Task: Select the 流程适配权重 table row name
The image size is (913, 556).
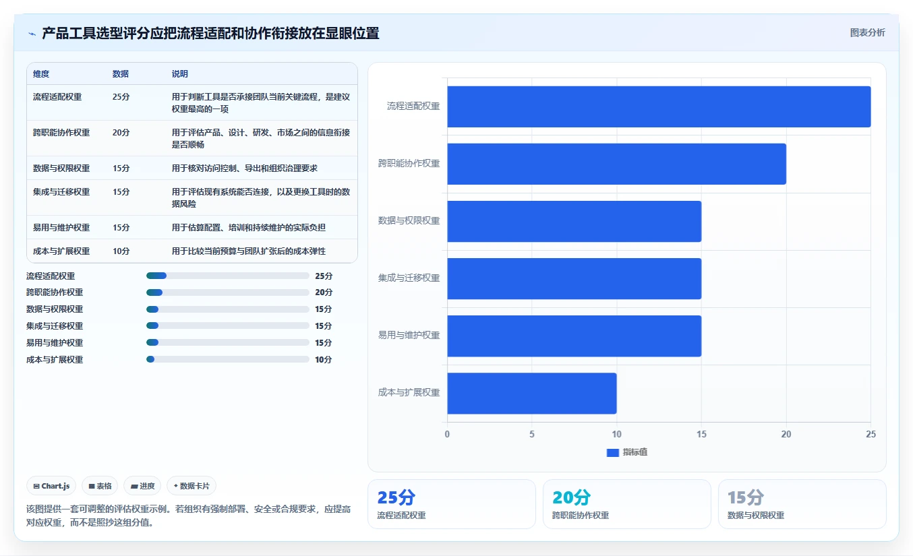Action: tap(57, 96)
